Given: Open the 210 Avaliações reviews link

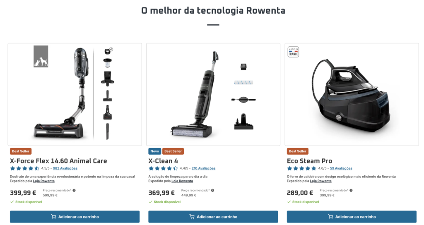Looking at the screenshot, I should click(x=204, y=168).
